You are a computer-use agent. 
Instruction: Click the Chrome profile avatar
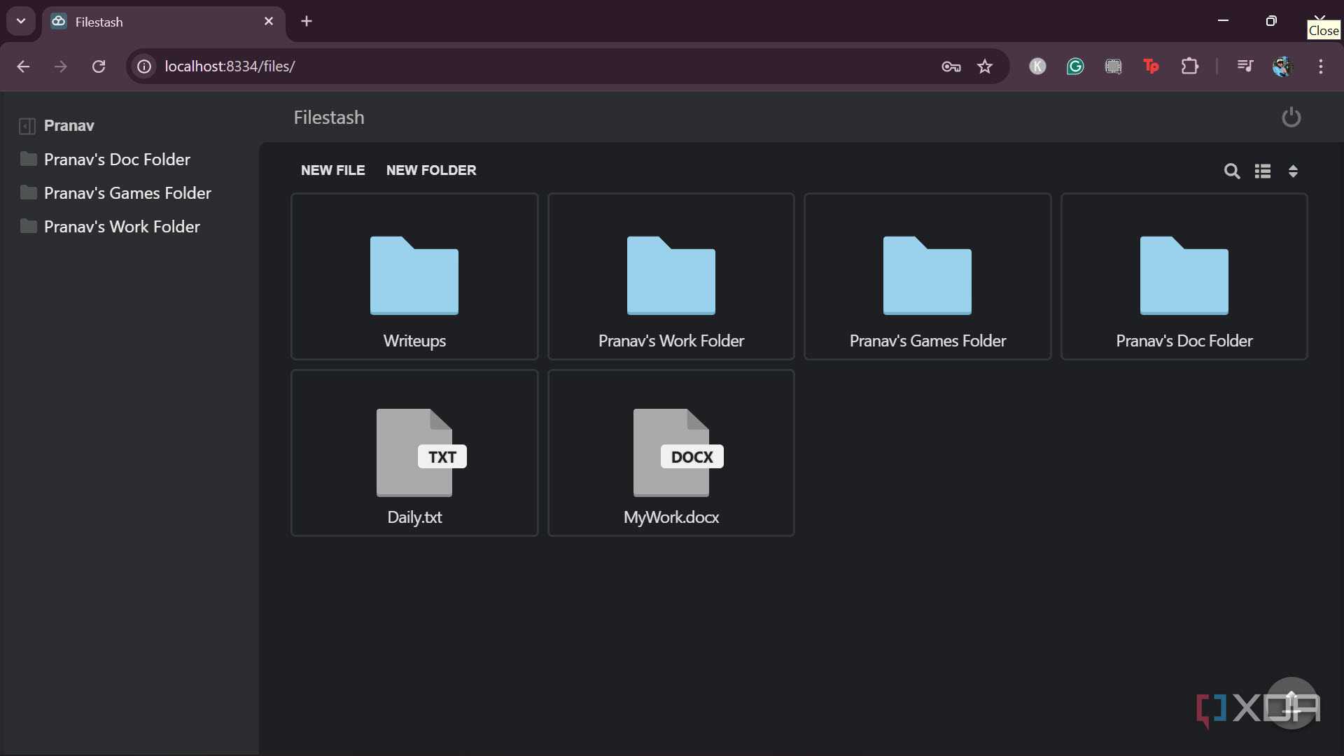pos(1282,66)
